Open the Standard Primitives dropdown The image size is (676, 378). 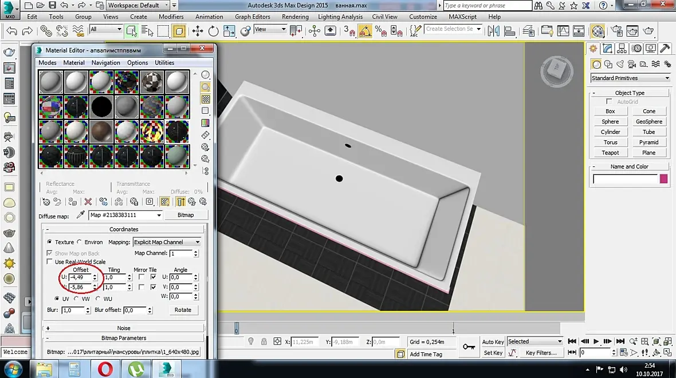click(630, 78)
